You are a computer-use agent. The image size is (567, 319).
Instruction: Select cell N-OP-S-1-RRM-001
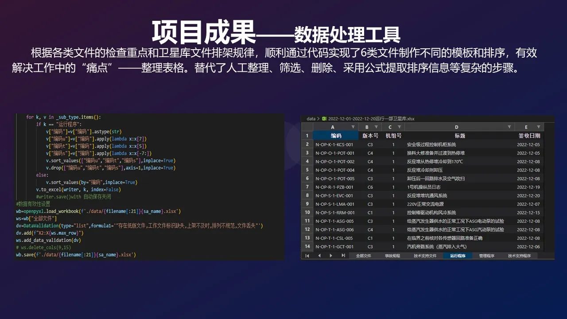point(336,213)
